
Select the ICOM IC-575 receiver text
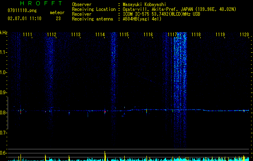(161, 14)
